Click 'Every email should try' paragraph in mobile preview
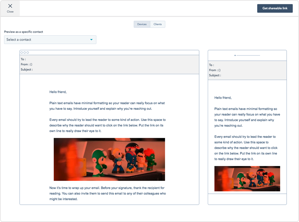 (246, 148)
